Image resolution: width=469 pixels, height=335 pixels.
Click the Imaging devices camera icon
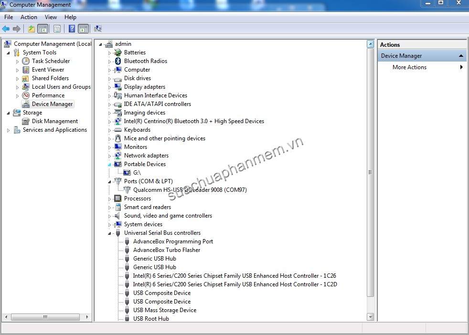[118, 113]
